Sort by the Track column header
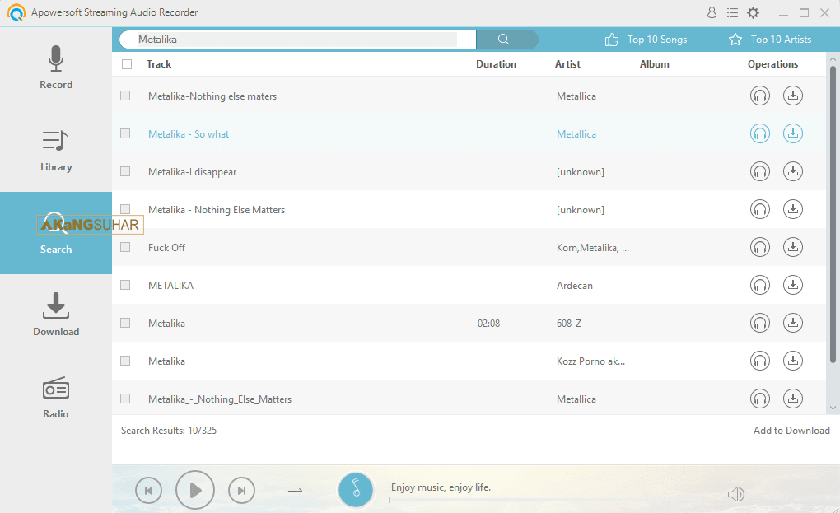Viewport: 840px width, 513px height. click(159, 64)
